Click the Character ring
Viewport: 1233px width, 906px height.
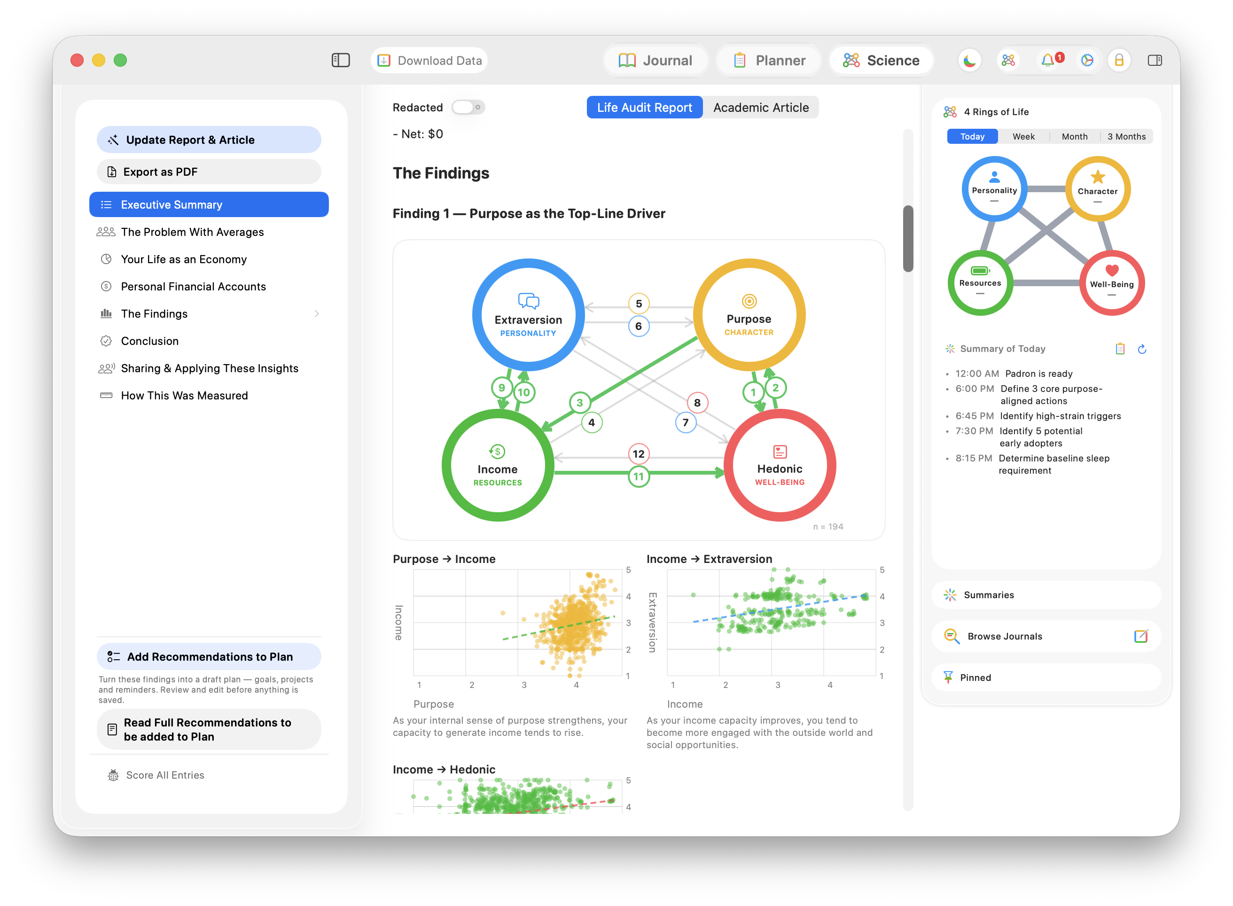tap(1097, 189)
